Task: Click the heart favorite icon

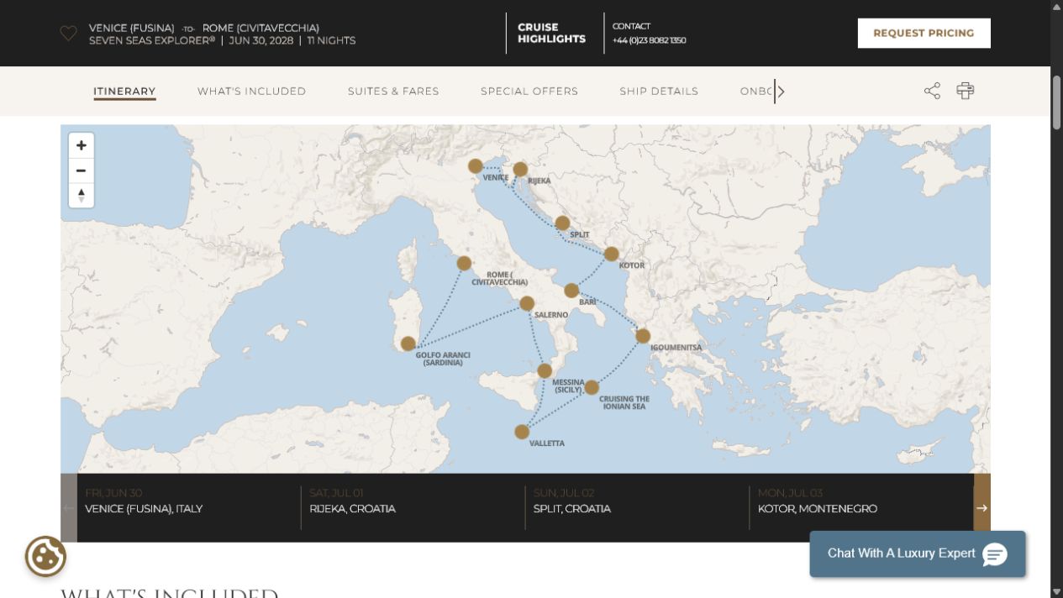Action: 69,34
